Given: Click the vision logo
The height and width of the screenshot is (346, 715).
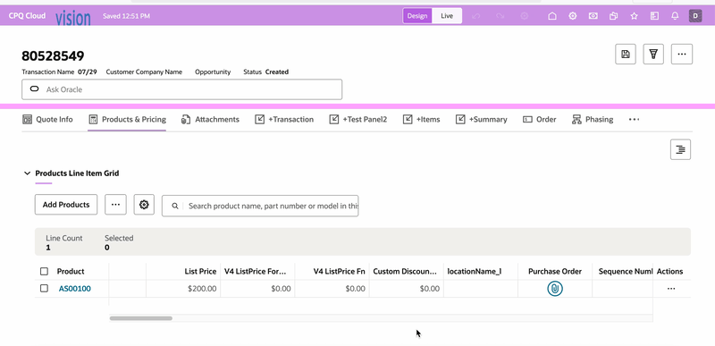Looking at the screenshot, I should pos(73,18).
